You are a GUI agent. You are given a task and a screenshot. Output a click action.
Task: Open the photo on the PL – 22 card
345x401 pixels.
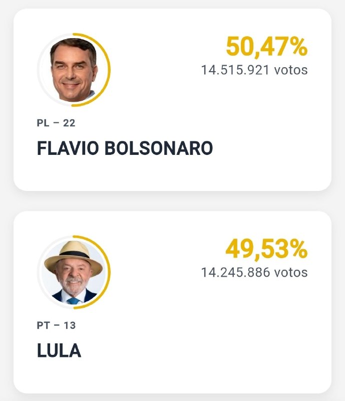click(x=74, y=70)
